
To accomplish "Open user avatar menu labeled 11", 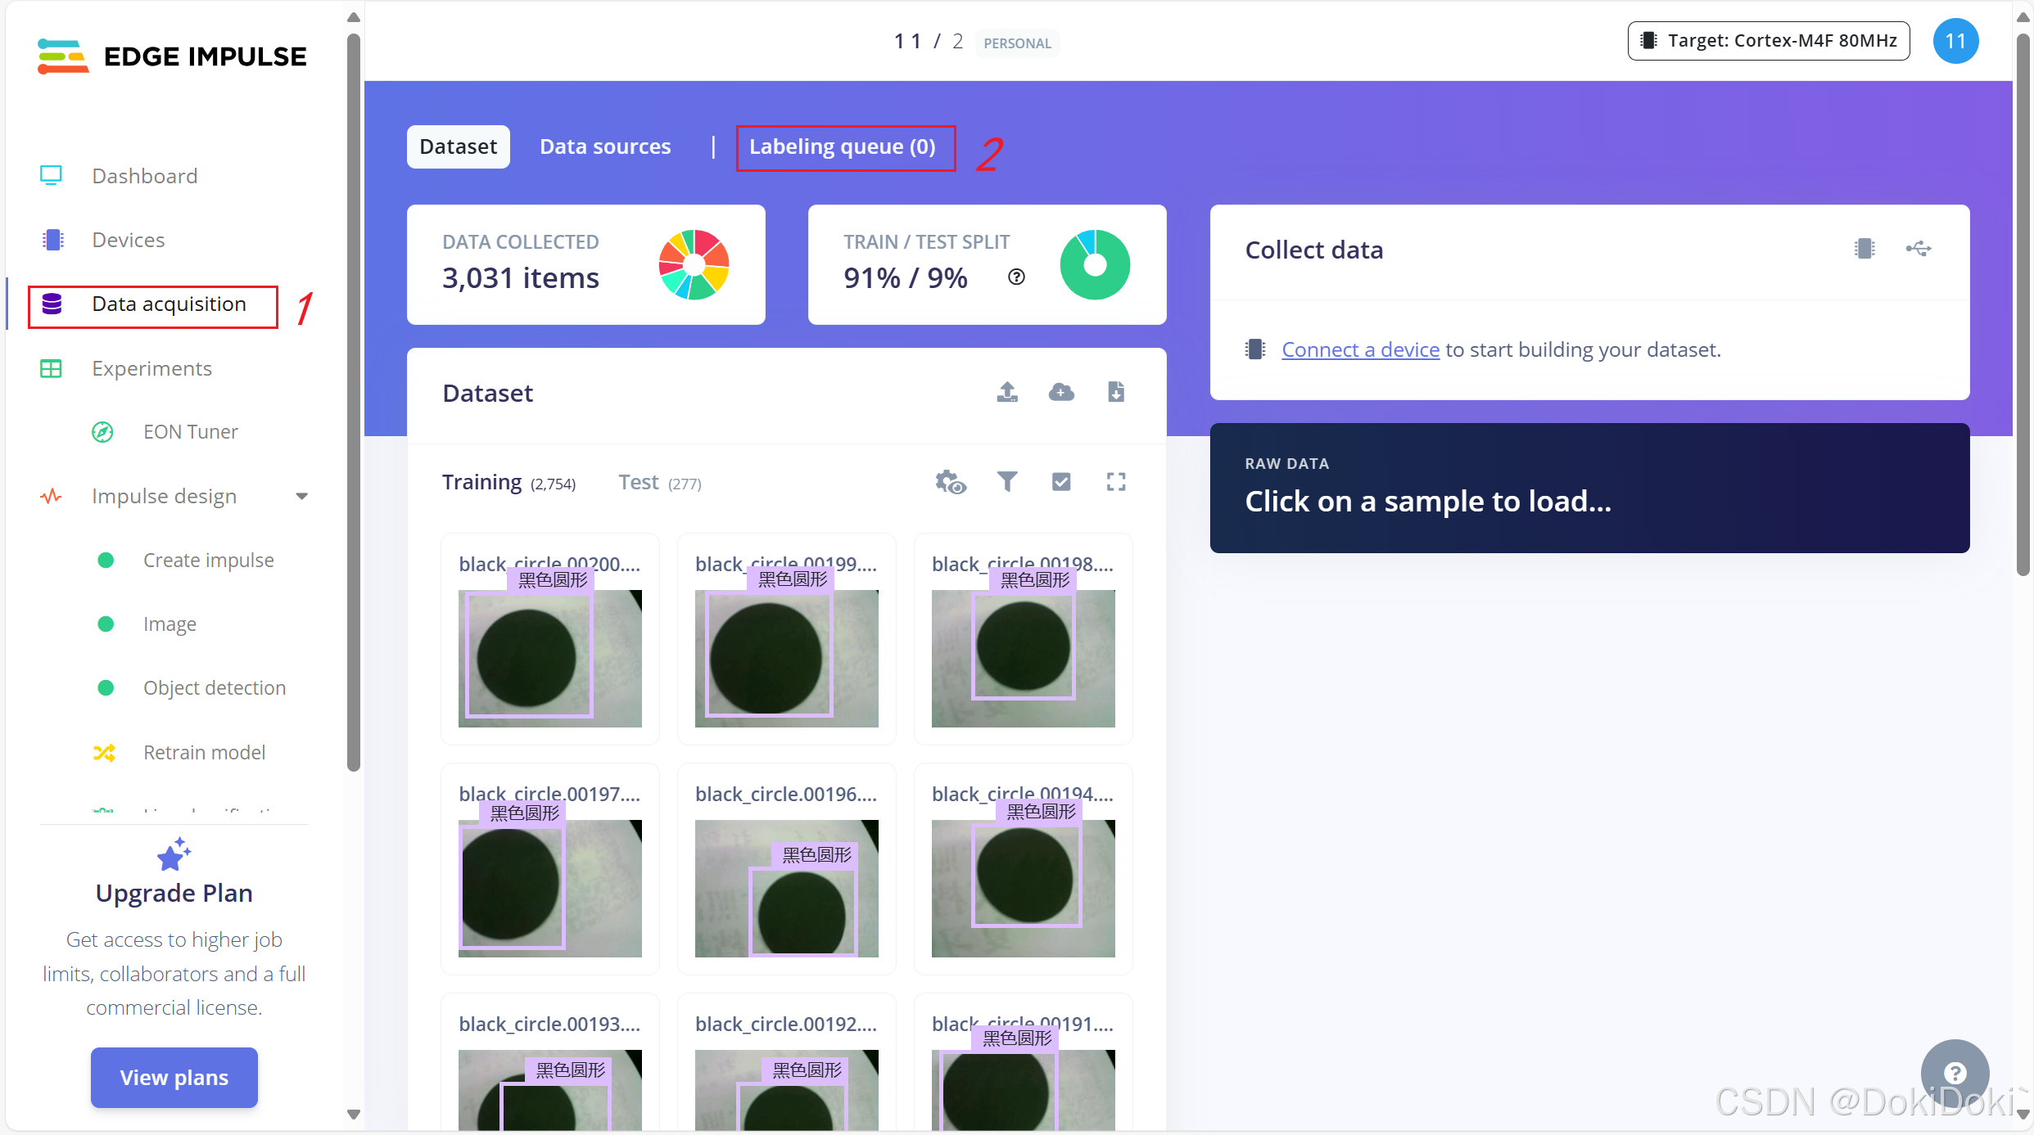I will (x=1955, y=41).
